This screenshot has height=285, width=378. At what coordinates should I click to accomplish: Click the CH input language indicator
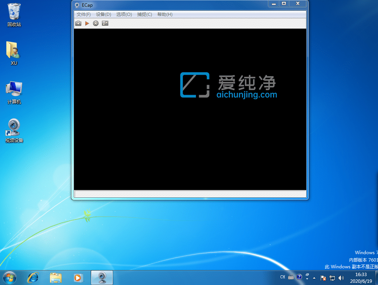(282, 277)
